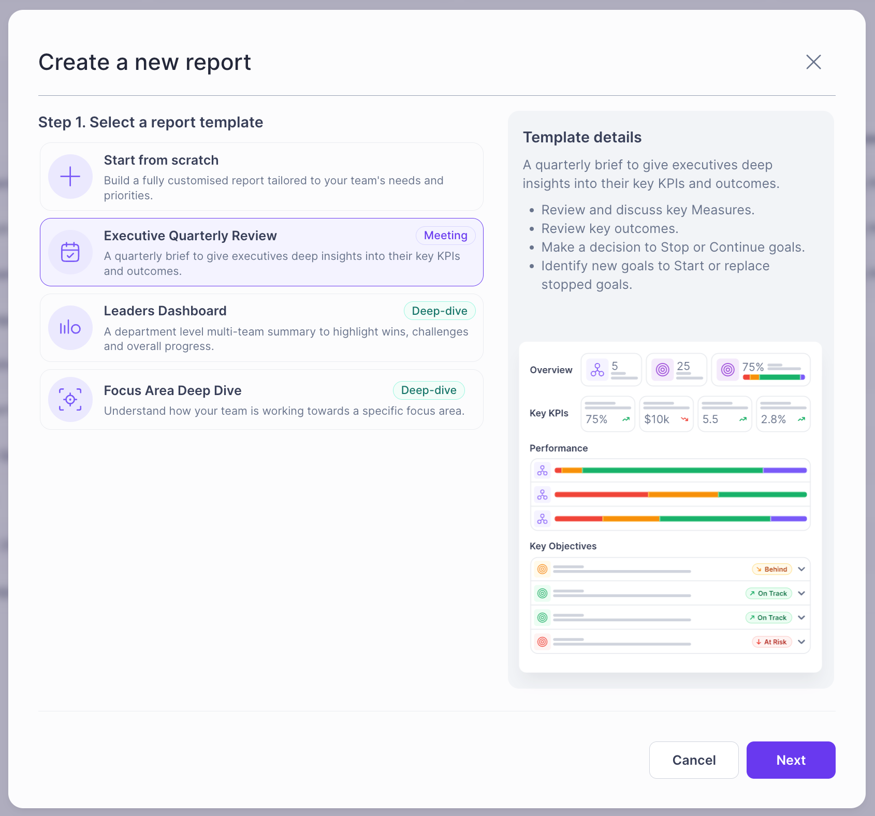This screenshot has width=875, height=816.
Task: Click the bar chart icon for Leaders Dashboard
Action: tap(70, 328)
